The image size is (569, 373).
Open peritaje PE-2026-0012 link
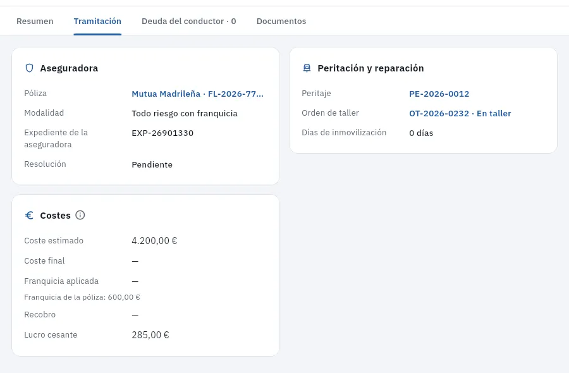coord(439,94)
